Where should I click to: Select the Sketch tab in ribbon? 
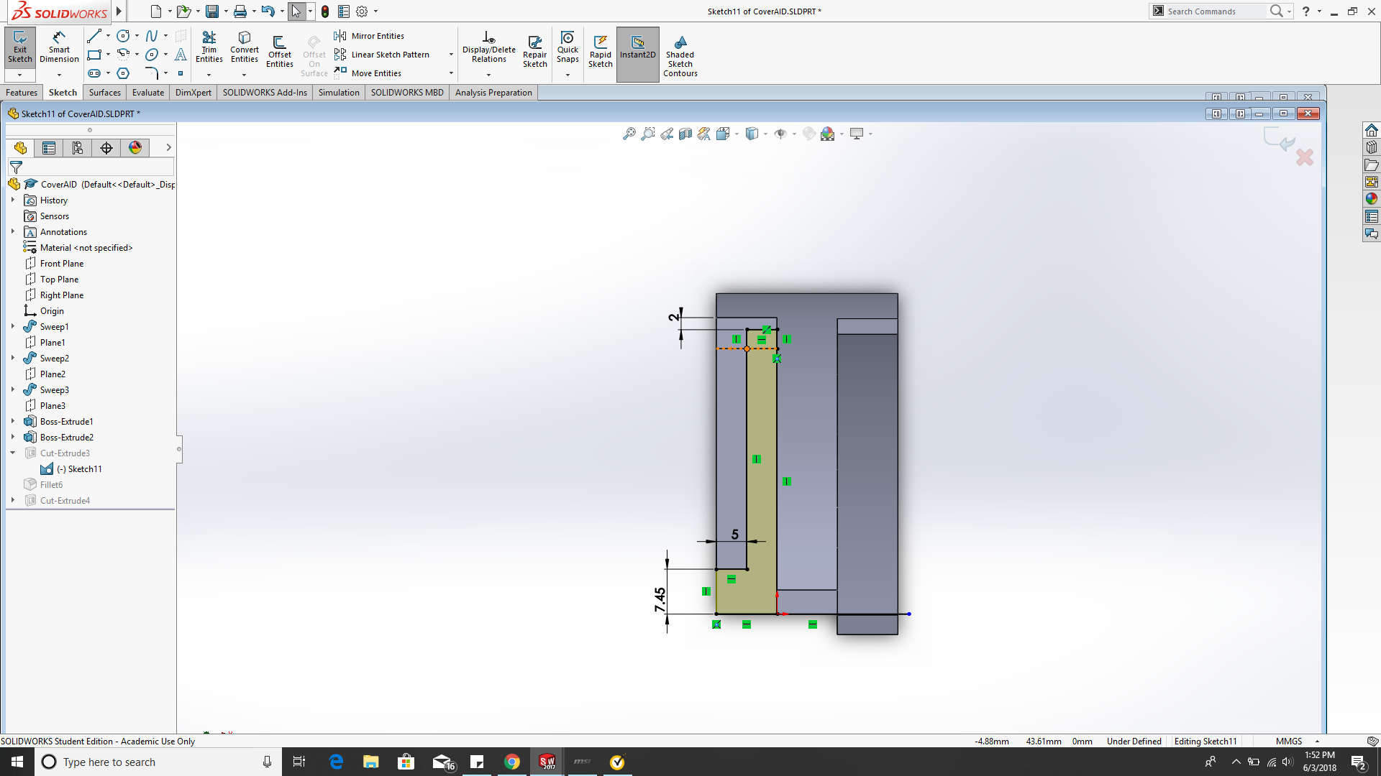tap(62, 92)
